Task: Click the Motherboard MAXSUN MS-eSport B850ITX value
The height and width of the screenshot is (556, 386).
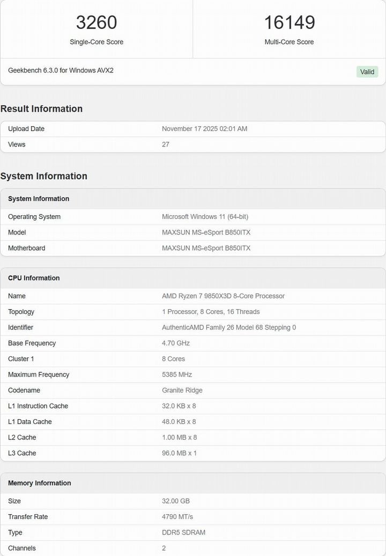Action: pos(206,248)
